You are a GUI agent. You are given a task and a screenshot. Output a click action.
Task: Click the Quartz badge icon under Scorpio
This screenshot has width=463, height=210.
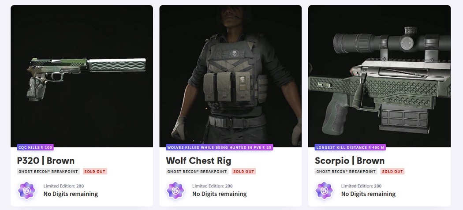click(x=324, y=191)
